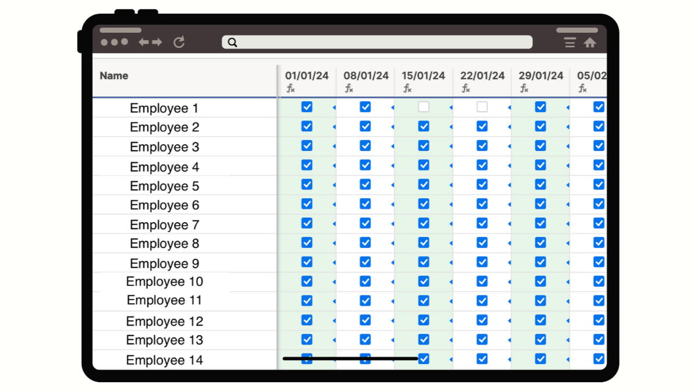Click the formula icon under 01/01/24
Image resolution: width=698 pixels, height=392 pixels.
(291, 88)
